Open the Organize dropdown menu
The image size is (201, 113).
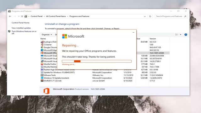[47, 35]
